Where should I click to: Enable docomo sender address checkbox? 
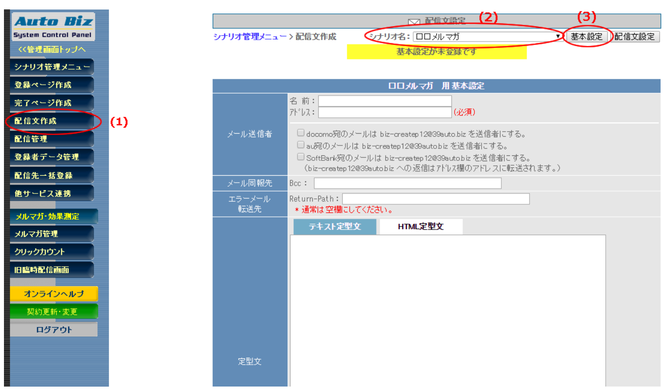pyautogui.click(x=300, y=133)
